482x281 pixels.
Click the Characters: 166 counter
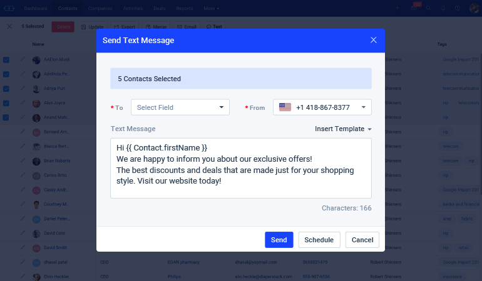click(346, 208)
